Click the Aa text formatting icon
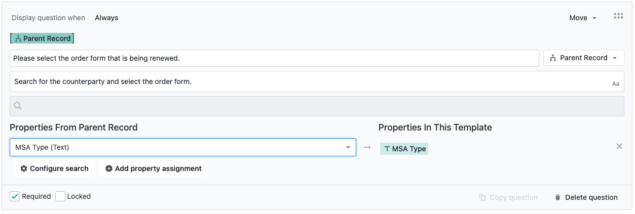The image size is (635, 214). tap(616, 83)
